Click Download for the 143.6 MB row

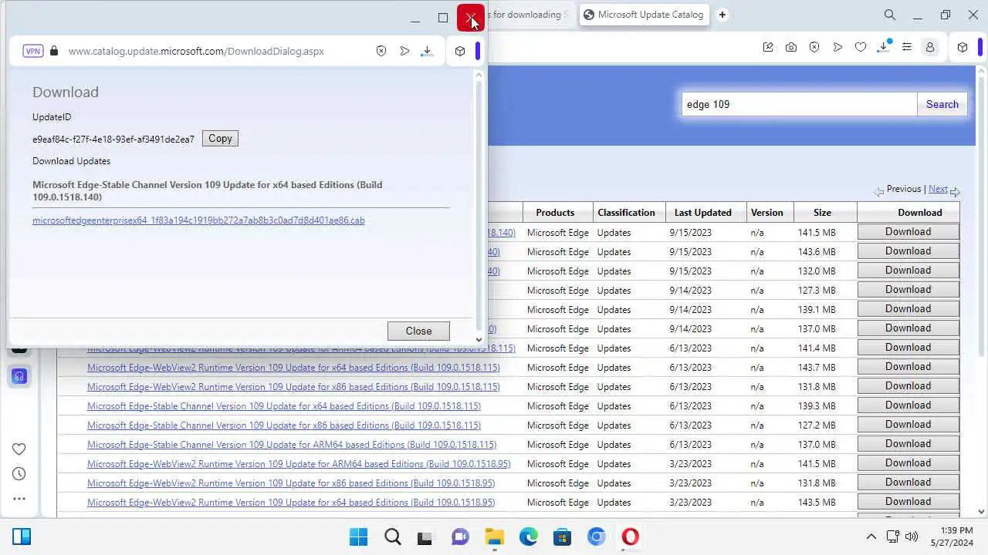click(x=908, y=251)
